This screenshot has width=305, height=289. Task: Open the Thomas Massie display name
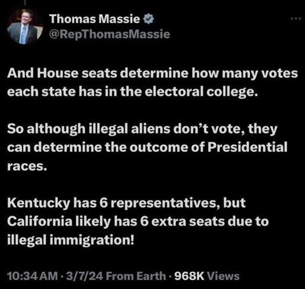(95, 19)
